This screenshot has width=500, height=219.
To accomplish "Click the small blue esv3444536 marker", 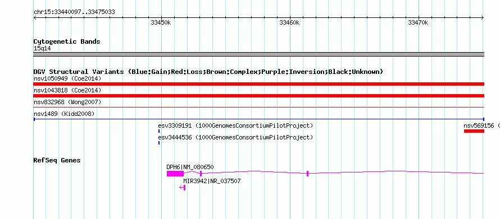I will [159, 143].
